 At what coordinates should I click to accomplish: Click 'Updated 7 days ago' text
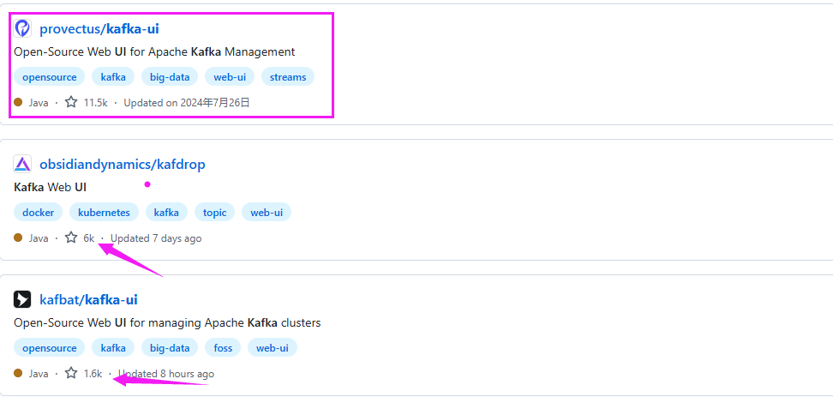tap(156, 238)
